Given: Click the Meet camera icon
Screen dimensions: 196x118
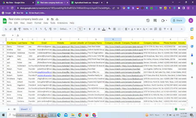Looking at the screenshot, I should coord(163,20).
